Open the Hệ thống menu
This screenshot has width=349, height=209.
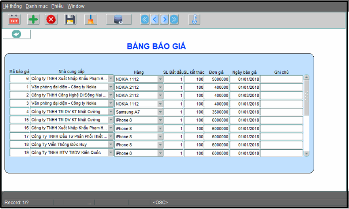tap(12, 6)
